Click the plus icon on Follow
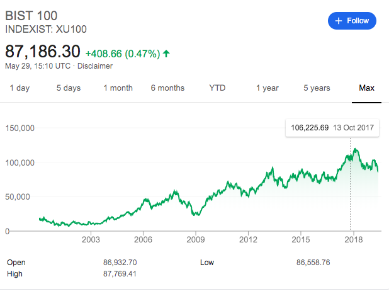Viewport: 389px width, 301px height. point(339,21)
